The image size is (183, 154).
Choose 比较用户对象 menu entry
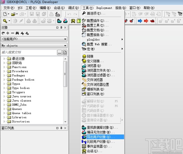[x=103, y=142]
